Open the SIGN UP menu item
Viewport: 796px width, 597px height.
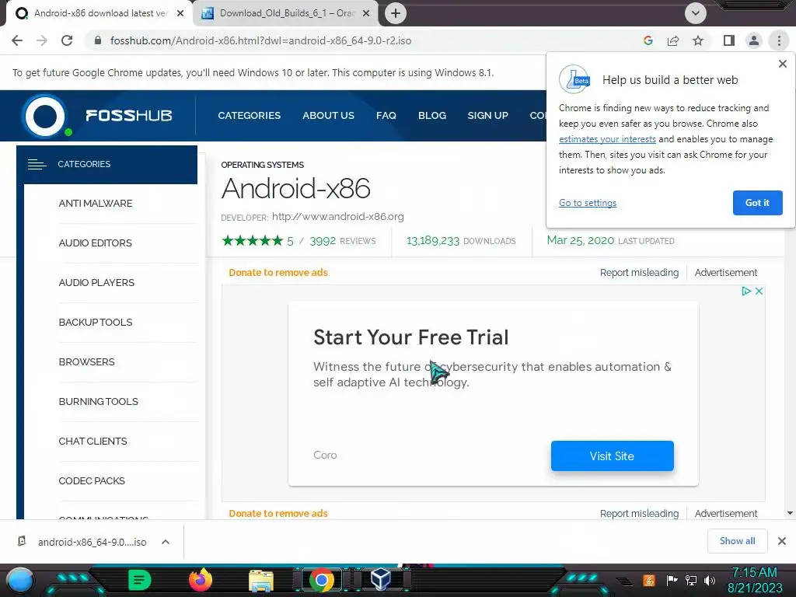pyautogui.click(x=488, y=116)
